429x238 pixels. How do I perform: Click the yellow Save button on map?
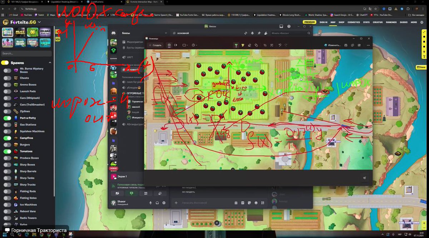(421, 67)
